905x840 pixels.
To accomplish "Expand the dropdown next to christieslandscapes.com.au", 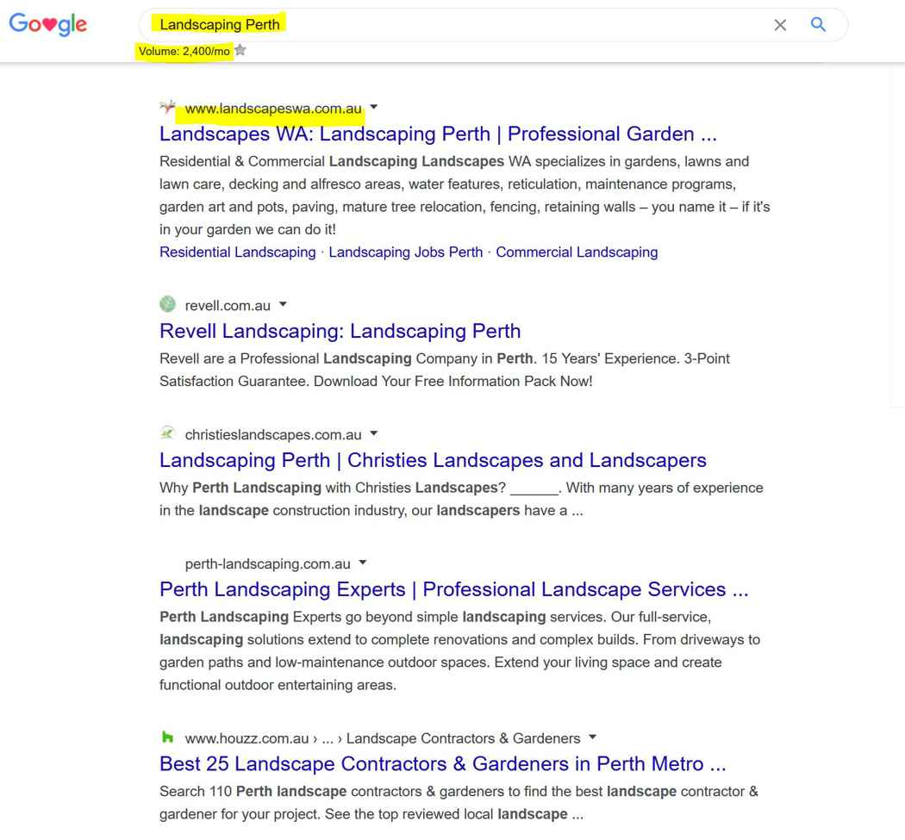I will click(x=372, y=433).
